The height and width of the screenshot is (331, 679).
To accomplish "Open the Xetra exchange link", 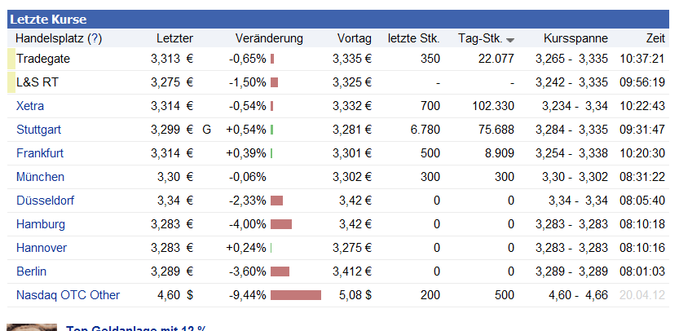I will [30, 106].
